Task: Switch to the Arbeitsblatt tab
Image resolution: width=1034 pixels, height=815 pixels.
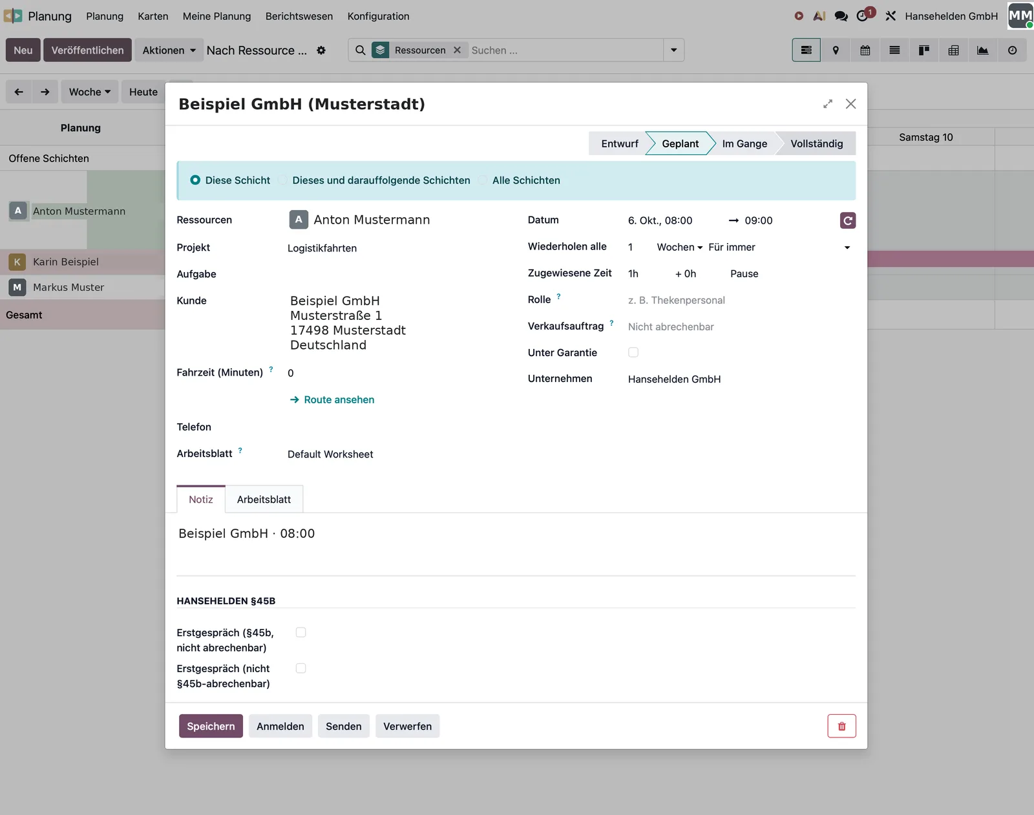Action: pos(264,500)
